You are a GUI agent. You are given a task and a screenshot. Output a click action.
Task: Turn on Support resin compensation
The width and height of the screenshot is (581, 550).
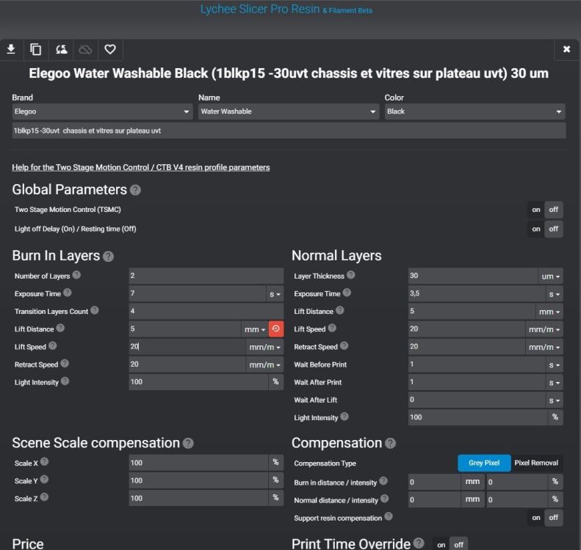[535, 518]
